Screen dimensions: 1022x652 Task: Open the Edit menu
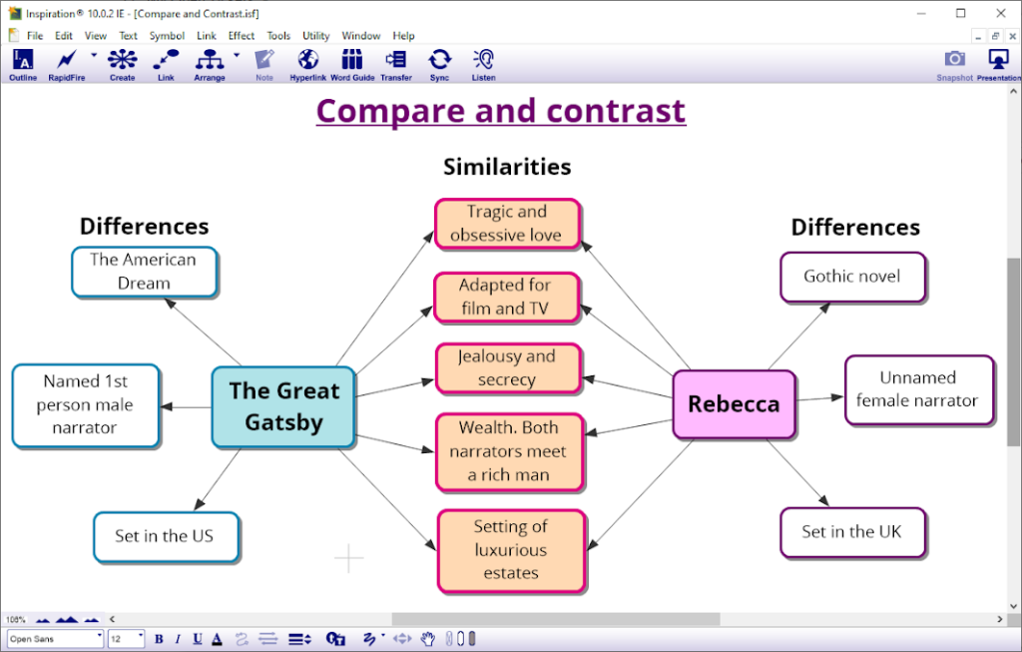coord(63,36)
